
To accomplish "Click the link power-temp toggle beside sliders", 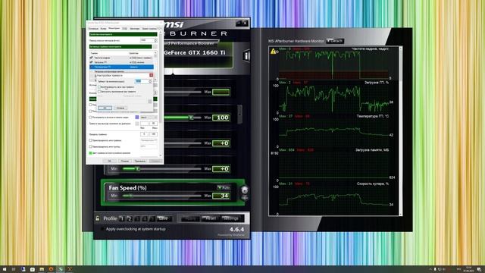I will point(239,114).
